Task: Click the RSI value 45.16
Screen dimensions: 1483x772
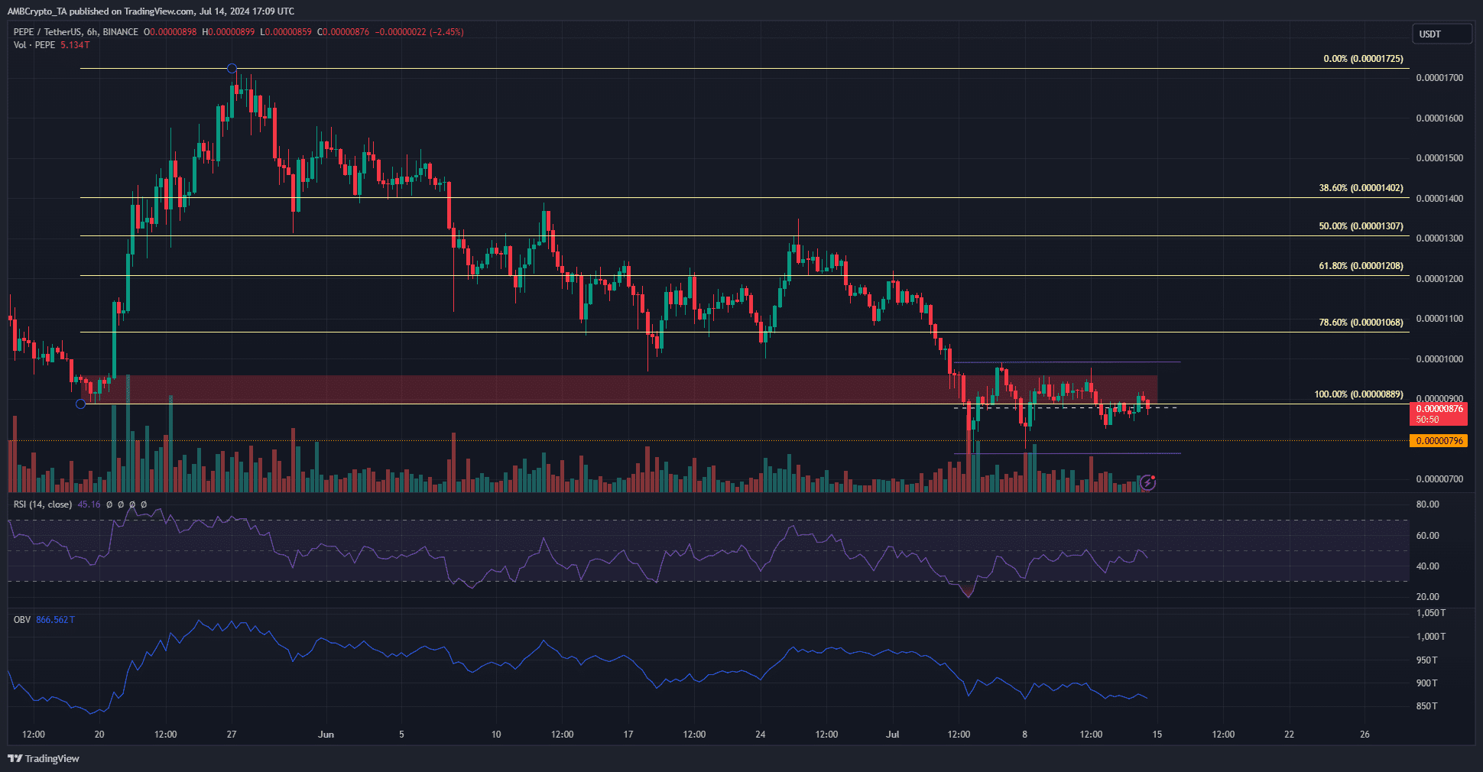Action: click(89, 504)
